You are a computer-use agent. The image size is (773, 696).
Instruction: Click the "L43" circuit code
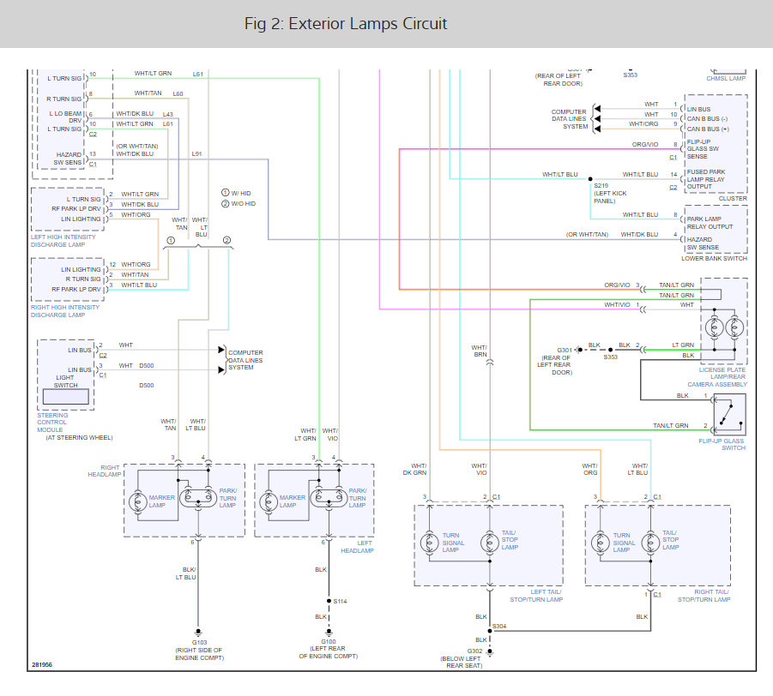(167, 114)
